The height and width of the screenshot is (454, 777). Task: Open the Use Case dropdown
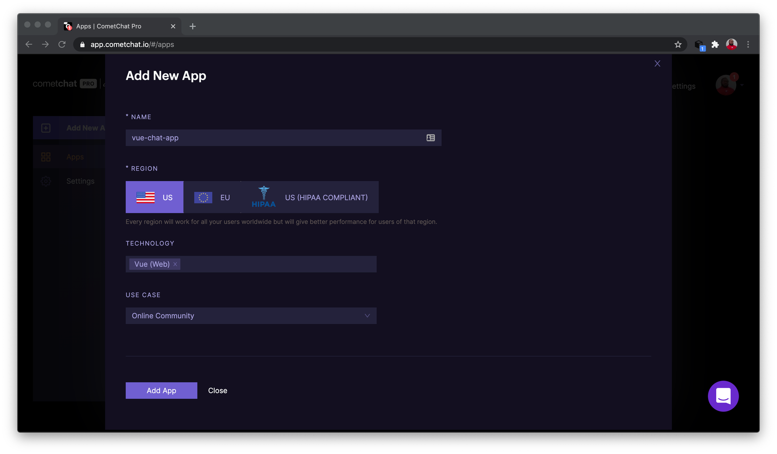(x=251, y=315)
